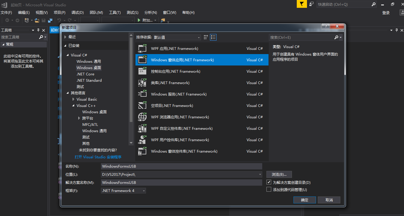Image resolution: width=404 pixels, height=216 pixels.
Task: Expand the 最近 tree node
Action: pos(65,37)
